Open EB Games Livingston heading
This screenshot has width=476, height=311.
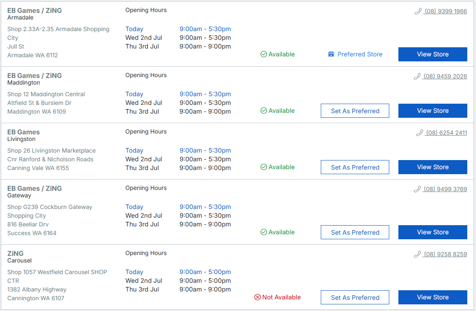pos(23,132)
